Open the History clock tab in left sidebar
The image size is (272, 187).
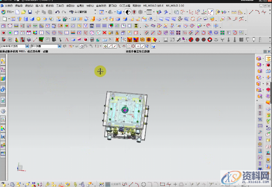tap(3, 111)
